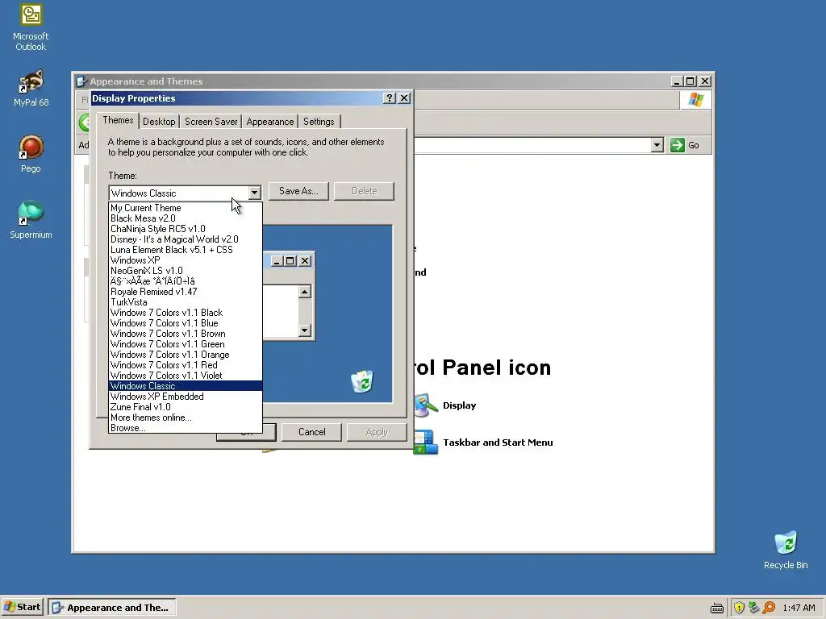Image resolution: width=826 pixels, height=619 pixels.
Task: Open the Microsoft Outlook desktop icon
Action: pyautogui.click(x=31, y=27)
